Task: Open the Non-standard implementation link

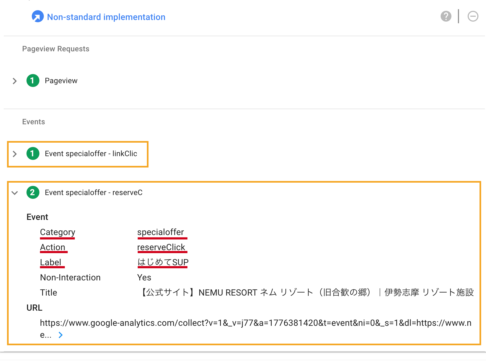Action: 106,17
